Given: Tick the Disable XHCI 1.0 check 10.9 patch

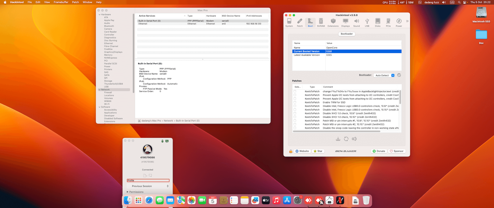Looking at the screenshot, I should [295, 113].
